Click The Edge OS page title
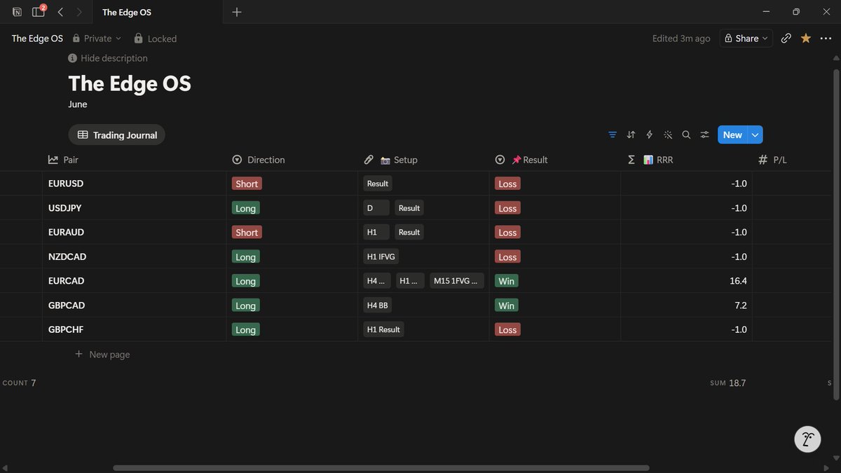Viewport: 841px width, 473px height. (130, 83)
